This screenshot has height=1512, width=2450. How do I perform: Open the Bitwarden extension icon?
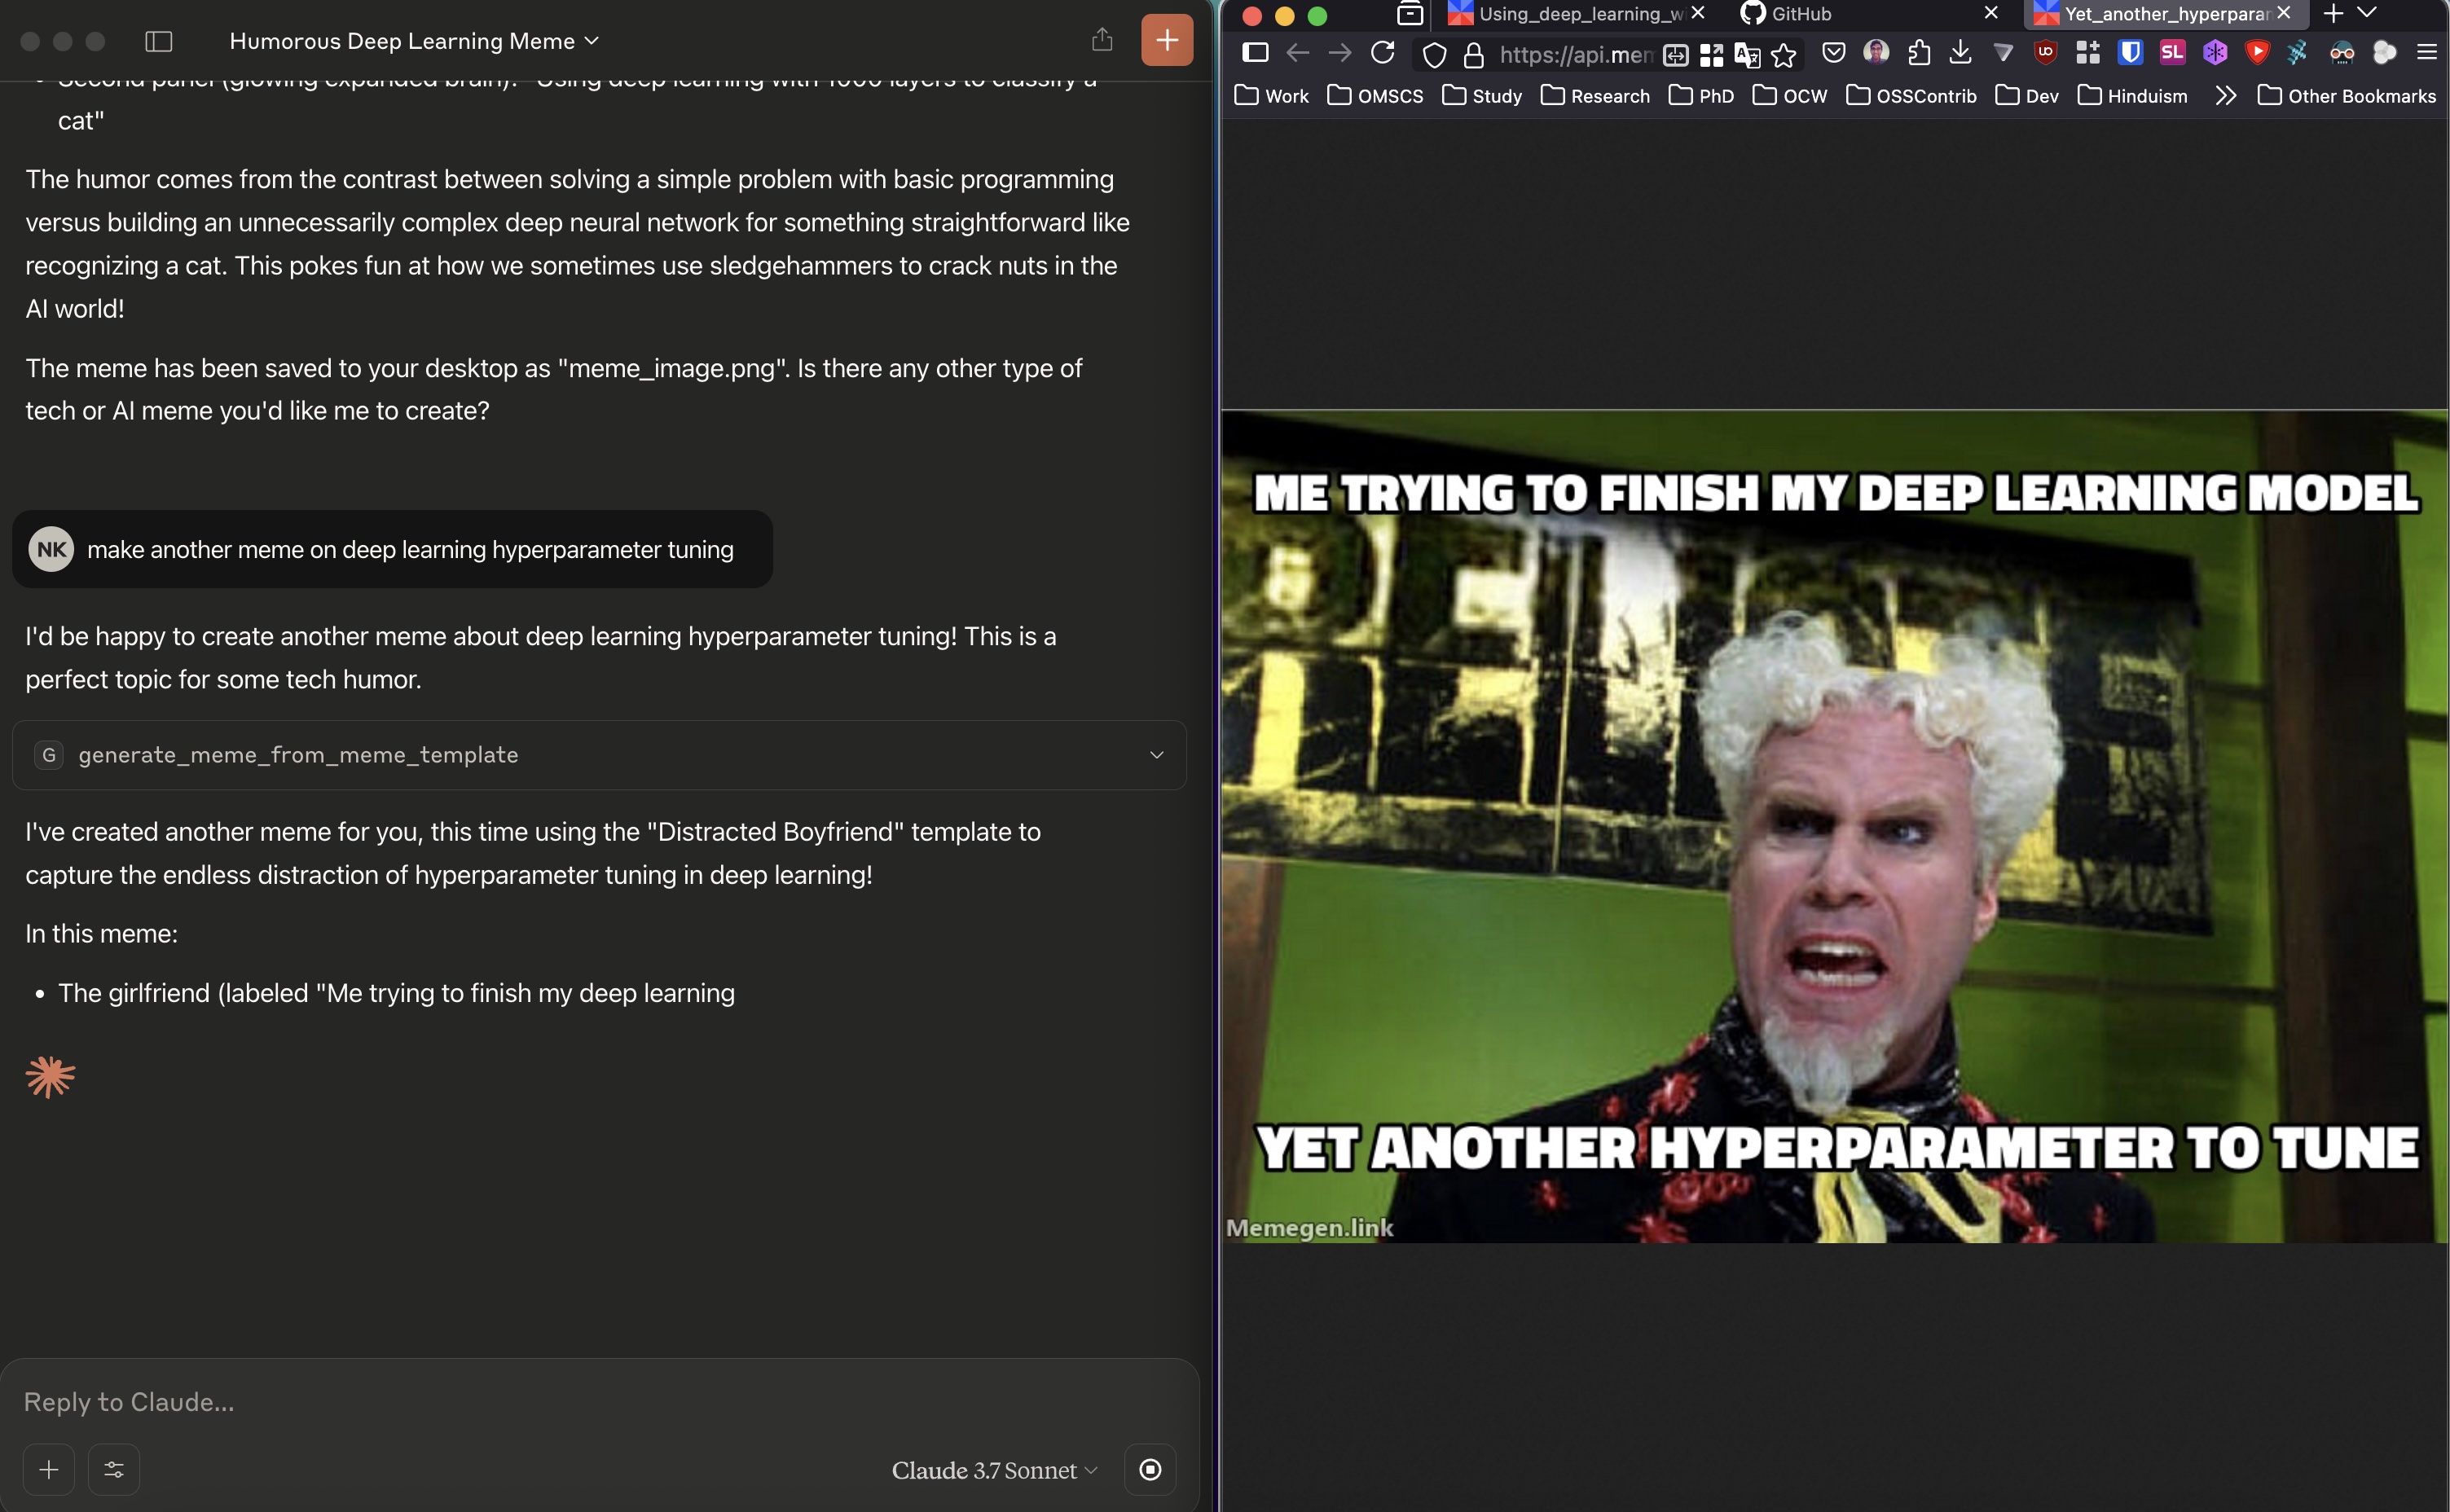[2131, 53]
